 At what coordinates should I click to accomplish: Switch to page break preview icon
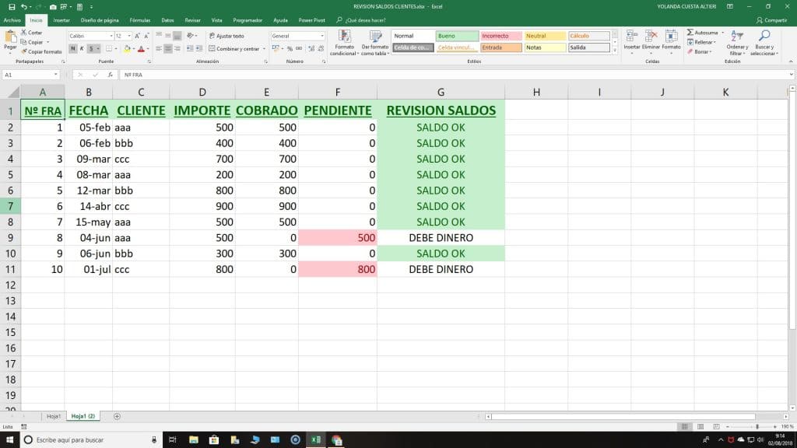pos(716,427)
